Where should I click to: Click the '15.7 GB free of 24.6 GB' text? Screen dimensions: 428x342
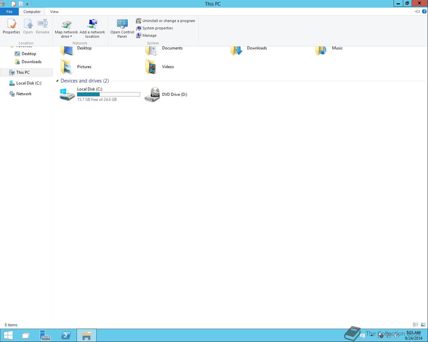pos(97,100)
